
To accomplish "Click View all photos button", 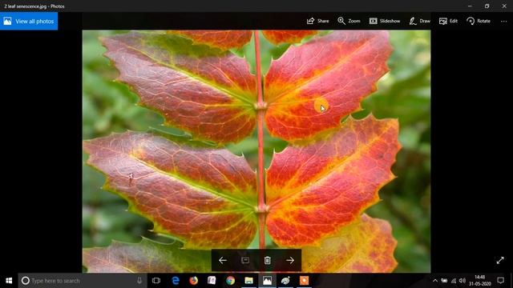I will [29, 22].
